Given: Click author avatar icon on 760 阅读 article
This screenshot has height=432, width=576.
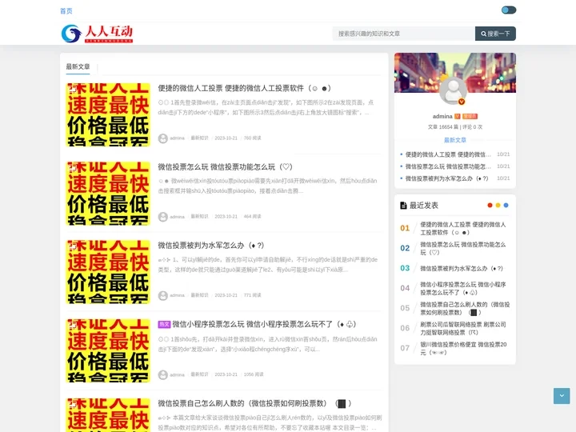Looking at the screenshot, I should pyautogui.click(x=163, y=138).
